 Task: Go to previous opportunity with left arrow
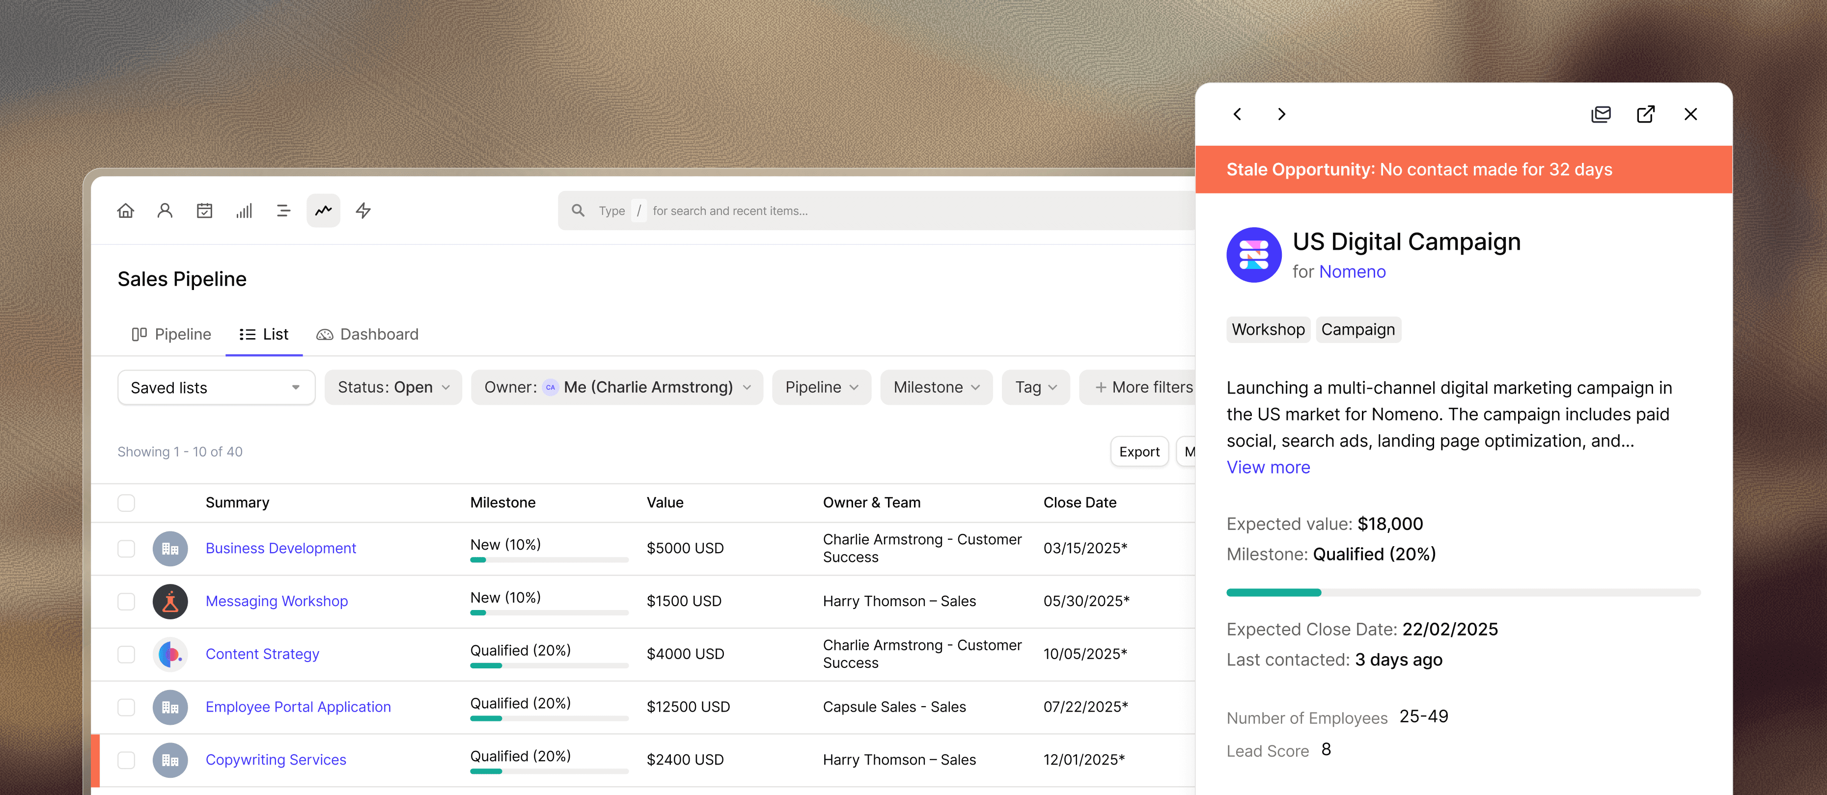(x=1238, y=114)
